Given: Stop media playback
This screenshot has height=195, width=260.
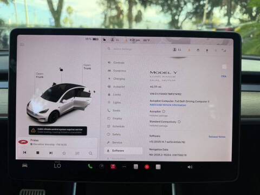Looking at the screenshot, I should click(x=38, y=153).
